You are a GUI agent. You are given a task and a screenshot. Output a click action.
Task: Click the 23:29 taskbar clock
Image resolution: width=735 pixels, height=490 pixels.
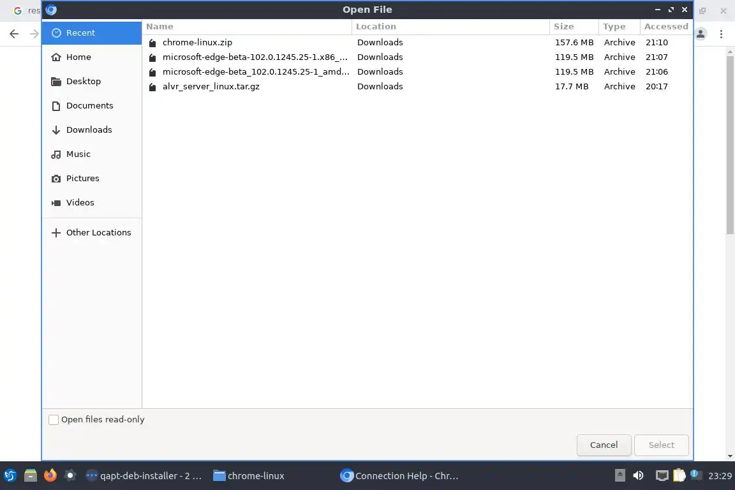point(720,476)
